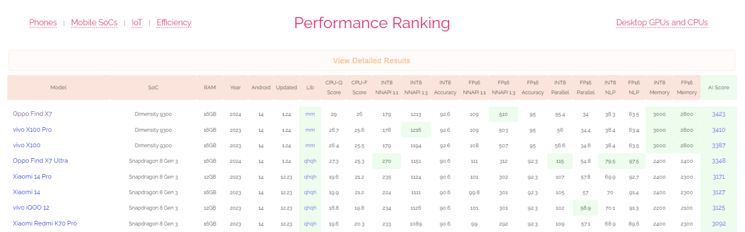Open the 3092 AI score link
The width and height of the screenshot is (745, 232).
click(x=719, y=223)
